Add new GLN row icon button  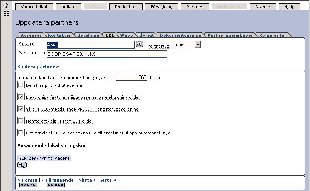22,165
